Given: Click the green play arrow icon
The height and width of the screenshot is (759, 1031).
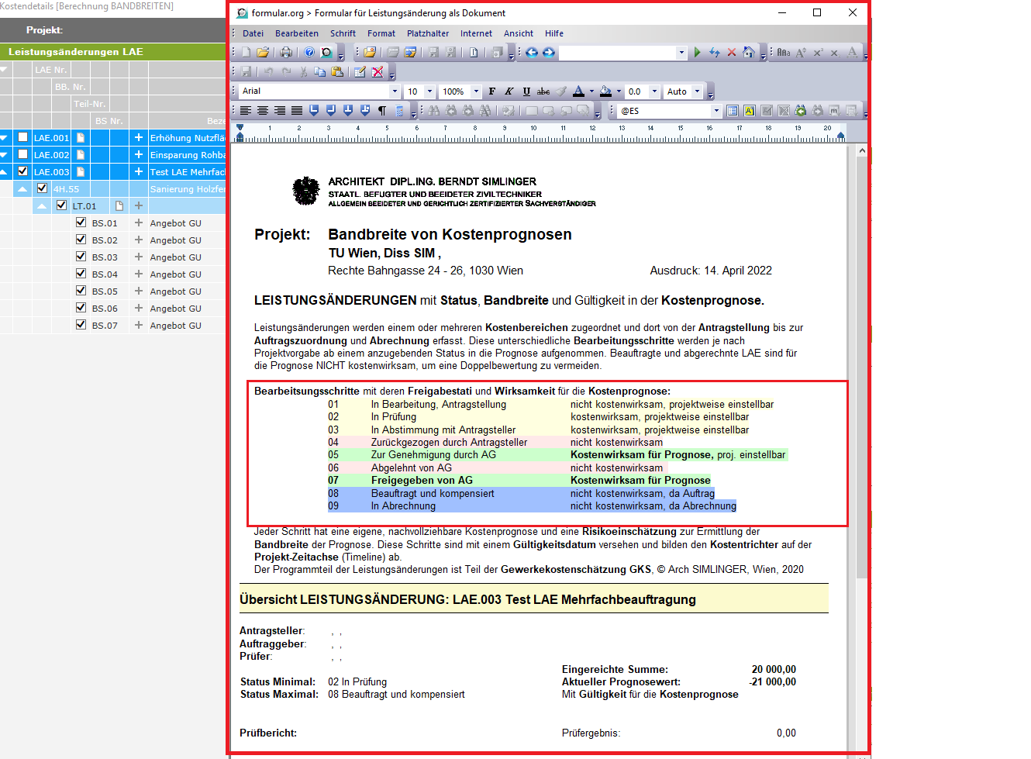Looking at the screenshot, I should (x=698, y=53).
